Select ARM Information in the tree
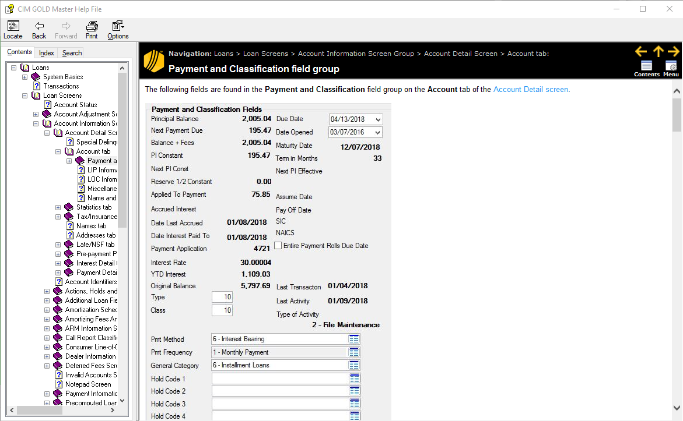Screen dimensions: 683x421 [x=90, y=328]
